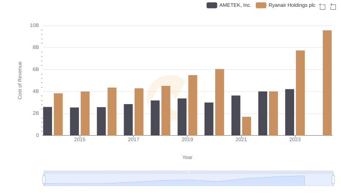Select the AMETEK bar for 2023
Viewport: 341px width, 196px height.
pyautogui.click(x=289, y=112)
